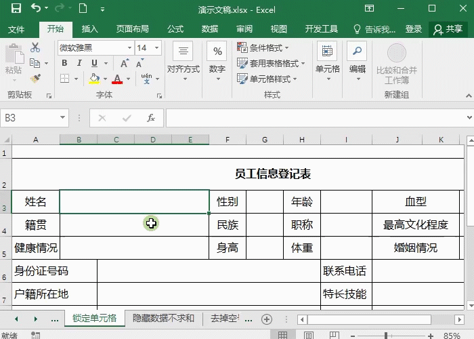474x339 pixels.
Task: Click the zoom slider in status bar
Action: click(x=385, y=335)
